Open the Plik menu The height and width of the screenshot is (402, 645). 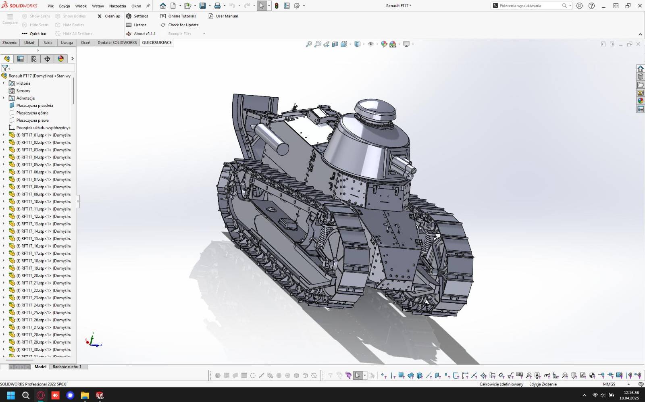tap(50, 6)
